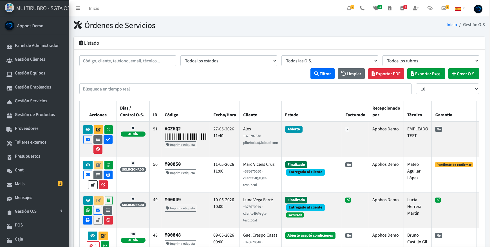
Task: Open the Todos los estados dropdown
Action: 229,61
